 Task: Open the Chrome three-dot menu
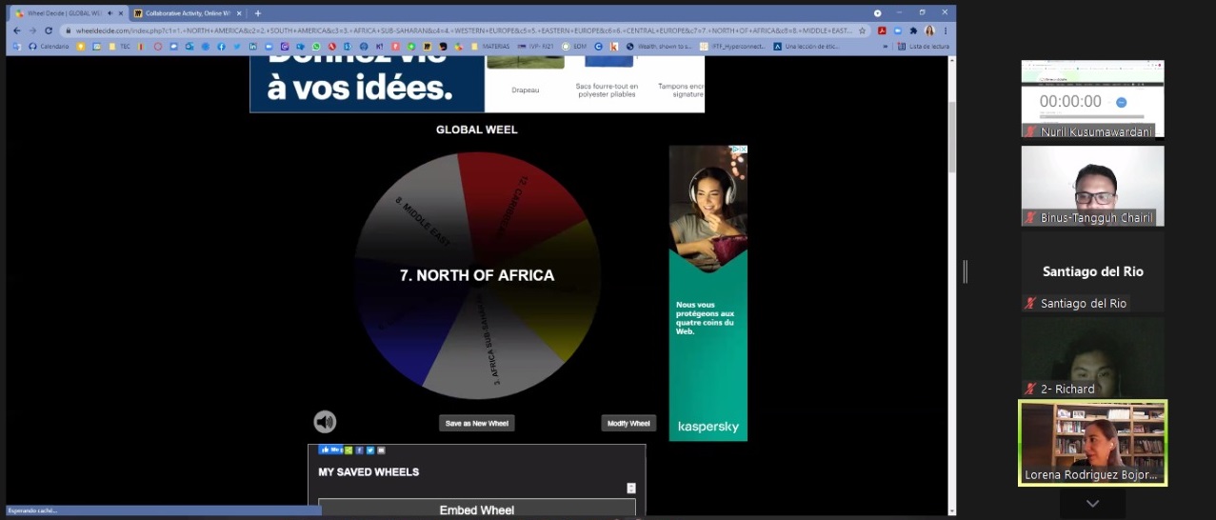[x=946, y=30]
